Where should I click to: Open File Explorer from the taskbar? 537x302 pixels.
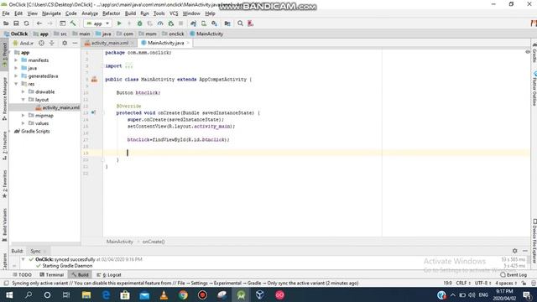point(86,294)
